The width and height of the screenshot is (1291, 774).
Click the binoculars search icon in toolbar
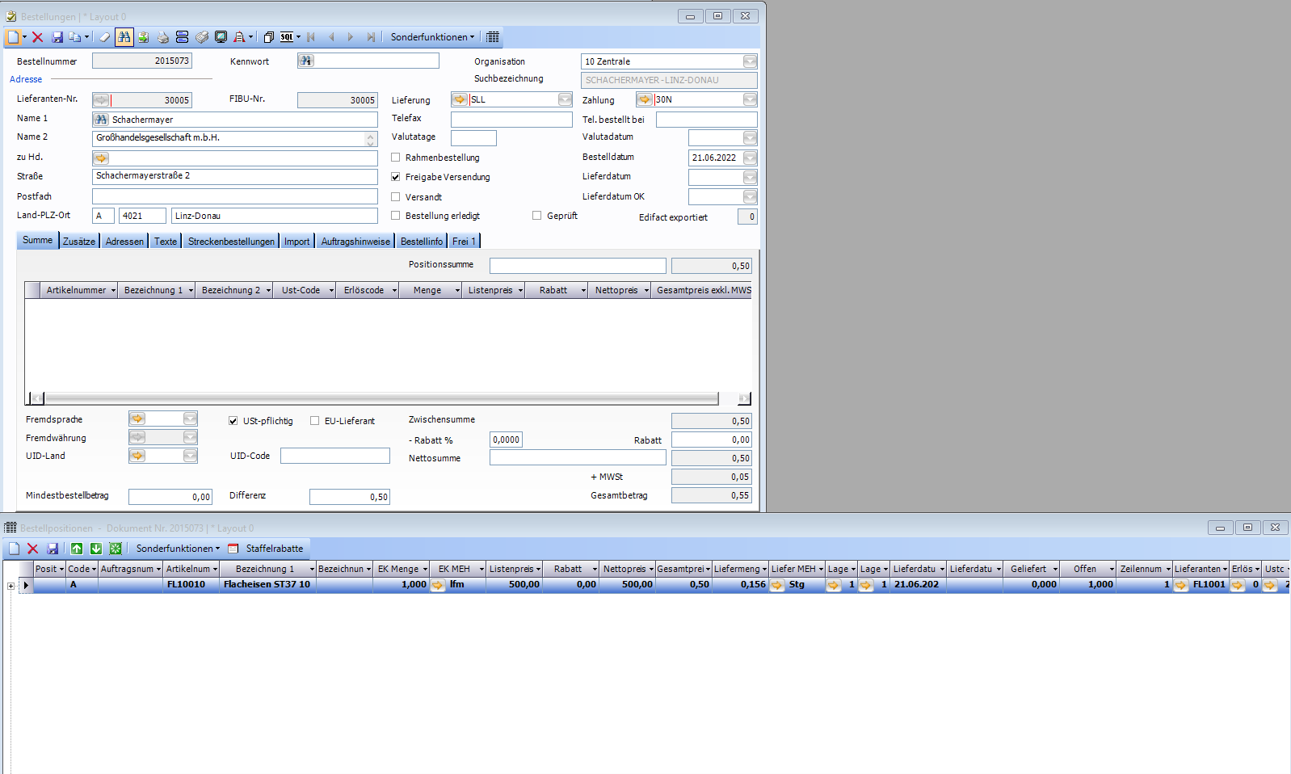(124, 37)
